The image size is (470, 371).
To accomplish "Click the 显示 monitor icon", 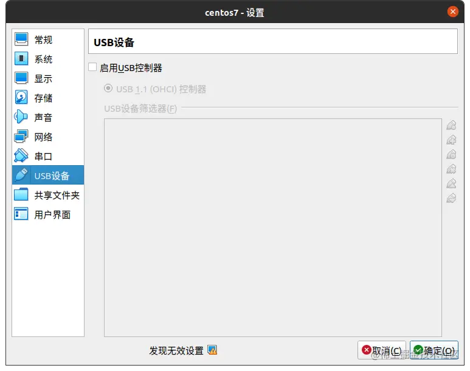I will pyautogui.click(x=21, y=78).
